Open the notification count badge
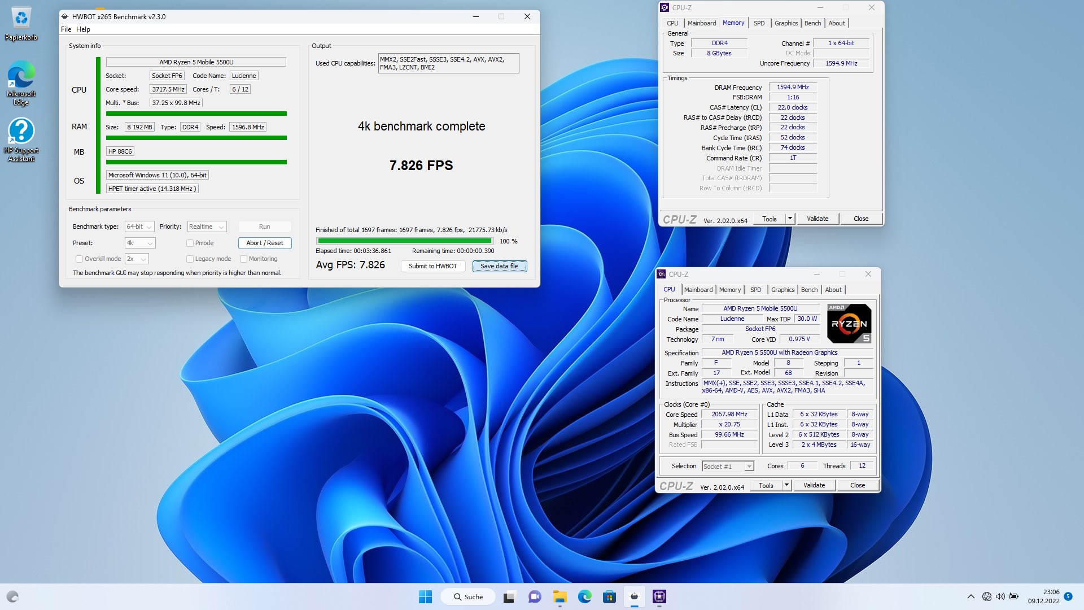Viewport: 1084px width, 610px height. coord(1068,596)
